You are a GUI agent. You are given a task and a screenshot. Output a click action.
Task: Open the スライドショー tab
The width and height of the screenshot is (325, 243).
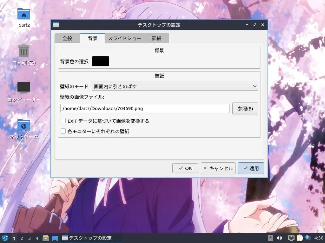[x=124, y=38]
